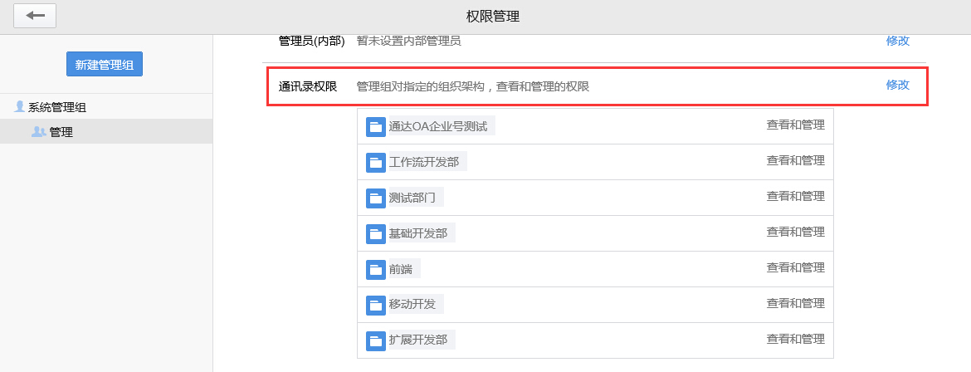Click 查看和管理 permission for 测试部门
971x372 pixels.
click(795, 197)
